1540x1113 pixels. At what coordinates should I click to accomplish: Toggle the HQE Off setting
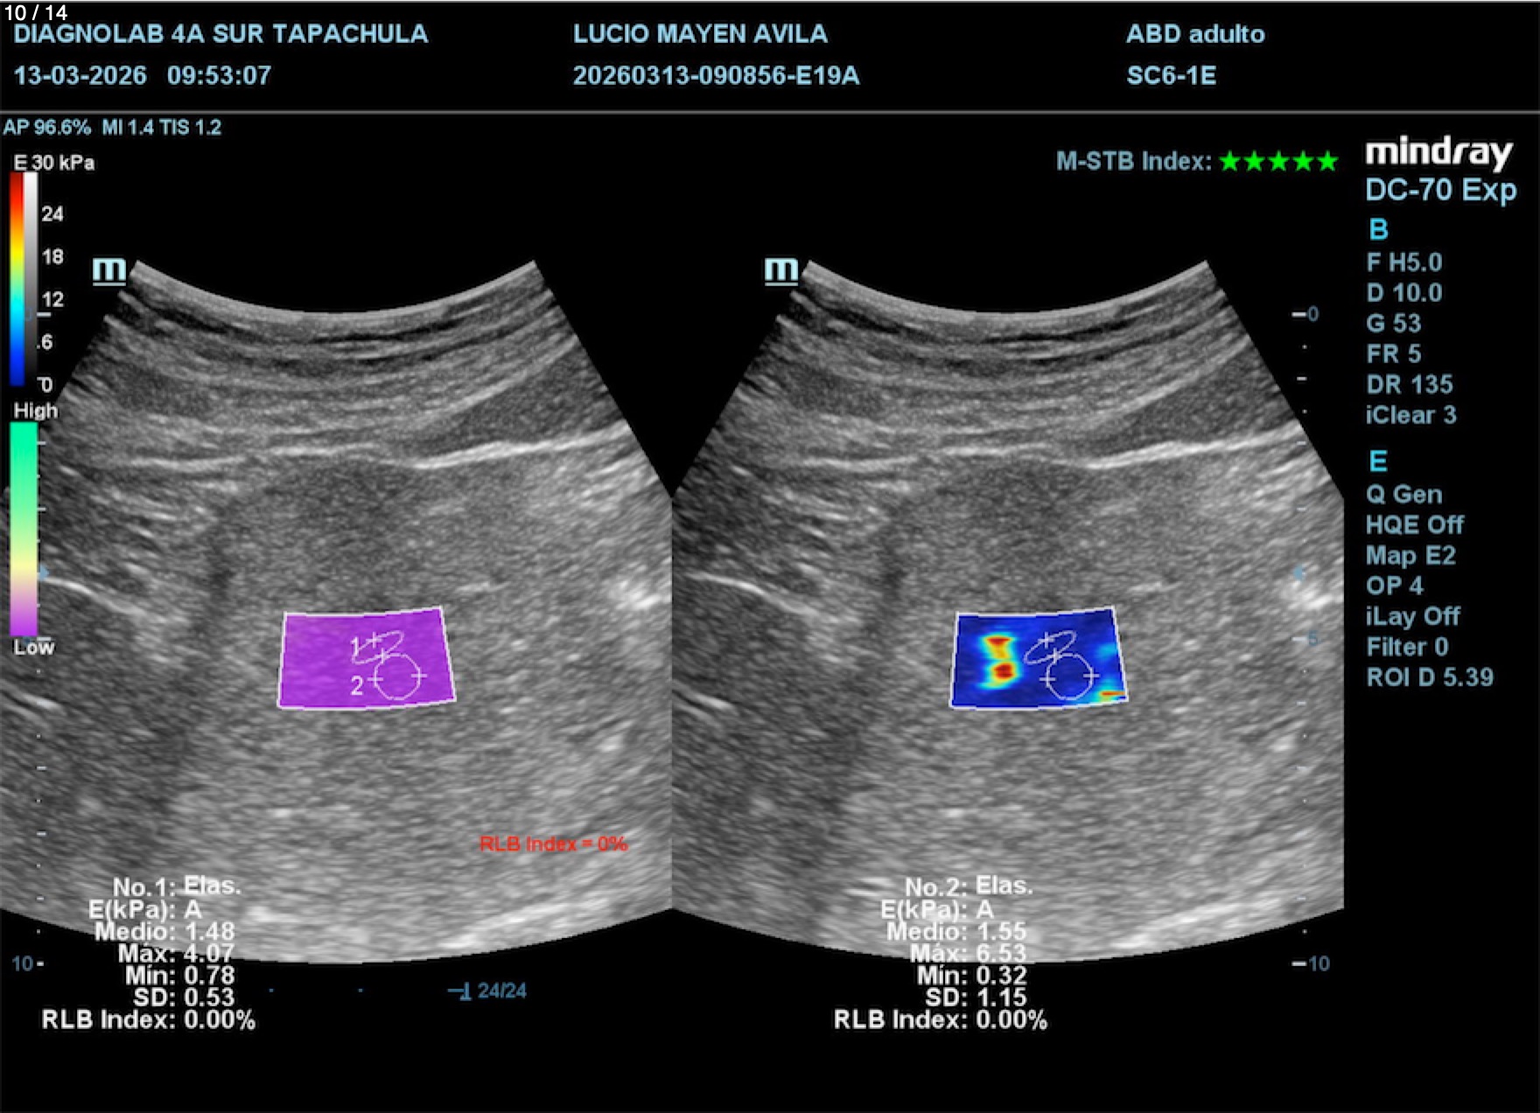pos(1414,525)
